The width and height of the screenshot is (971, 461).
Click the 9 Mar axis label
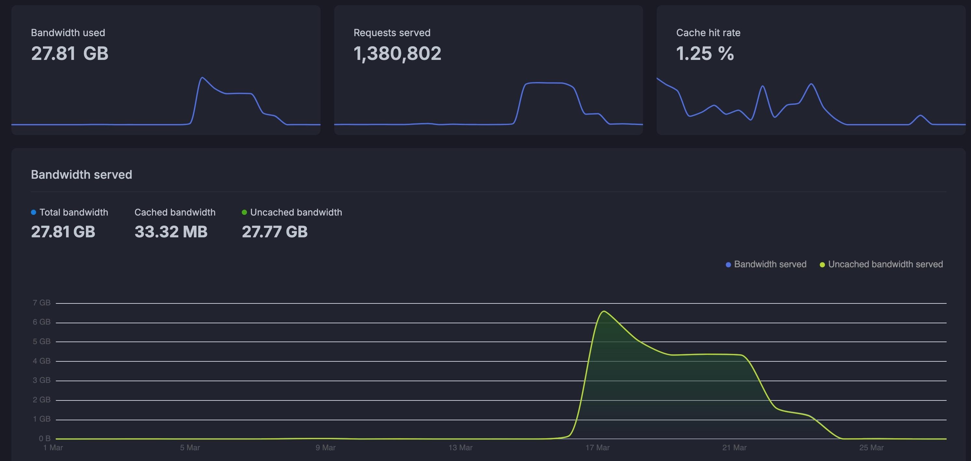[325, 448]
